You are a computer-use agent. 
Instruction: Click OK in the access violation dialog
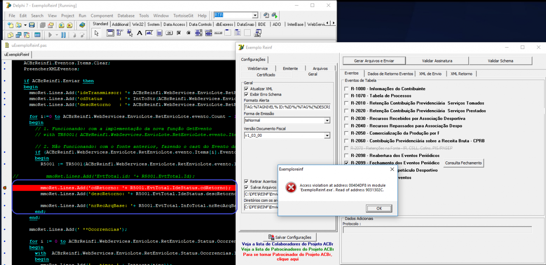click(x=379, y=208)
